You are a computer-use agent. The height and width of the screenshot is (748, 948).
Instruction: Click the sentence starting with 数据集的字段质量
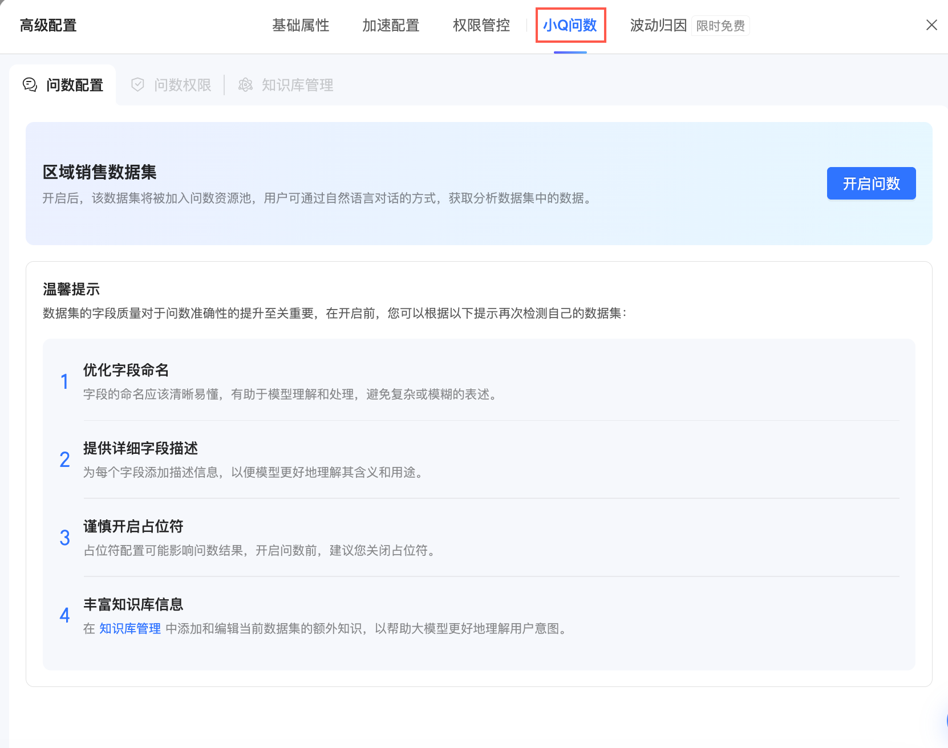[335, 314]
